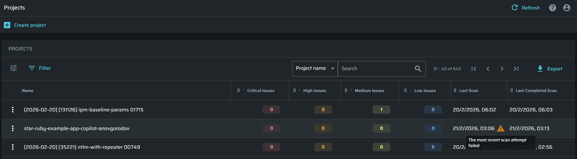Go to the next page of projects
This screenshot has height=159, width=577.
(x=502, y=69)
